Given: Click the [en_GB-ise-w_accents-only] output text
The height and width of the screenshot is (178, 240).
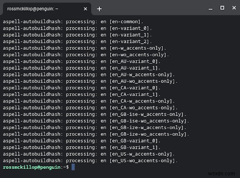Looking at the screenshot, I should (x=147, y=114).
